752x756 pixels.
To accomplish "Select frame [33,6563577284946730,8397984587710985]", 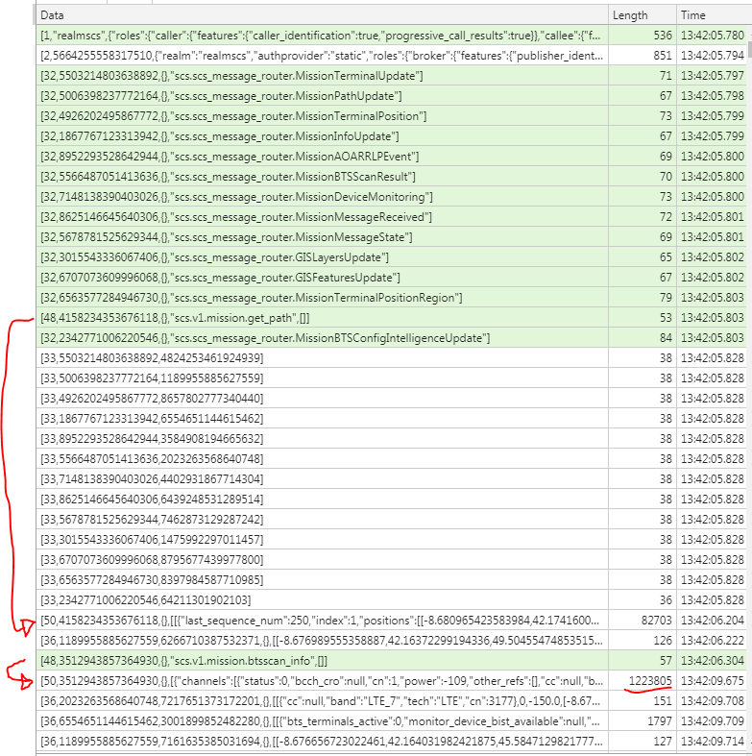I will coord(391,580).
